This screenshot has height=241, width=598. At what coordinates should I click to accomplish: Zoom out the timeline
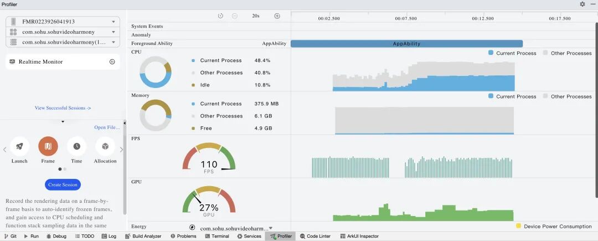[235, 16]
